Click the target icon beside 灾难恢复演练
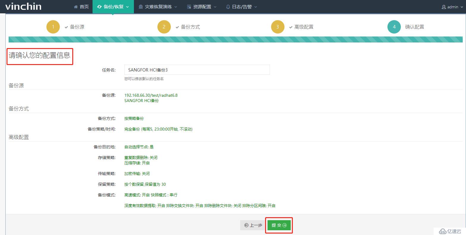Viewport: 466px width, 235px height. point(141,7)
